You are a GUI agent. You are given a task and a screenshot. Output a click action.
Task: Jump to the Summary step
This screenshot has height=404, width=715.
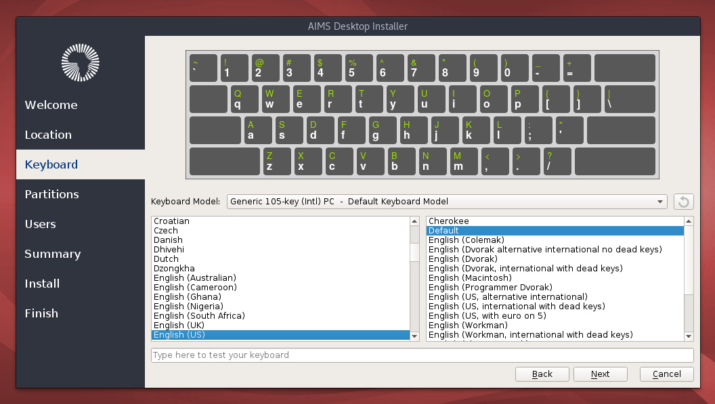point(52,254)
